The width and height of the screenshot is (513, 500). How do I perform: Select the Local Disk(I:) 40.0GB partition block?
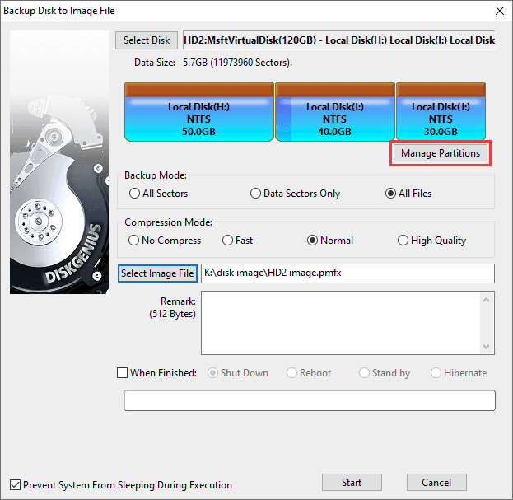[334, 111]
